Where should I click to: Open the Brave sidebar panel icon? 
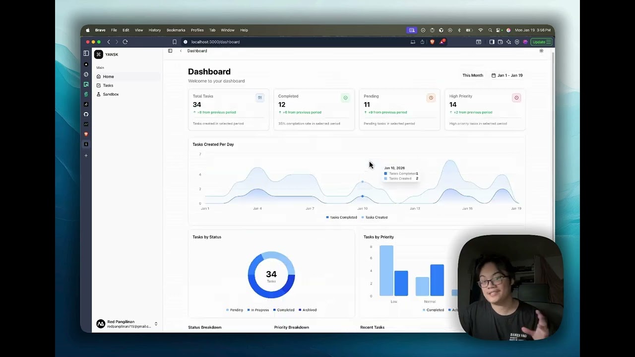pos(492,42)
